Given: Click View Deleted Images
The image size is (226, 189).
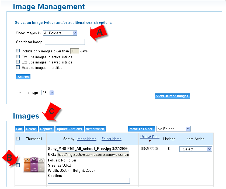Looking at the screenshot, I should (172, 96).
